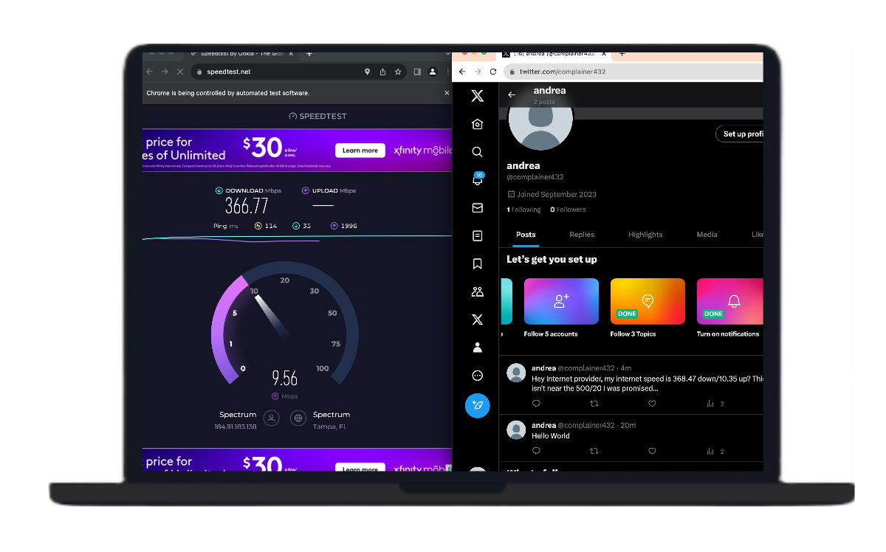Viewport: 886px width, 552px height.
Task: Click the Hello World post text
Action: point(551,435)
